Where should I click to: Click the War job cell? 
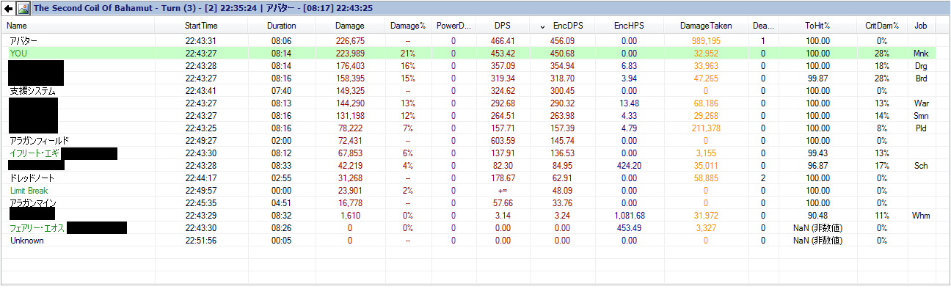[921, 103]
